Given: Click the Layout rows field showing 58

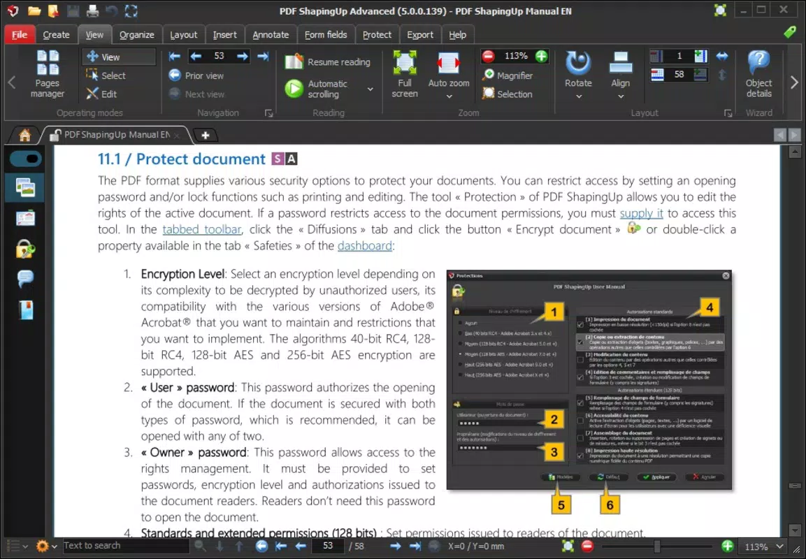Looking at the screenshot, I should (x=679, y=75).
